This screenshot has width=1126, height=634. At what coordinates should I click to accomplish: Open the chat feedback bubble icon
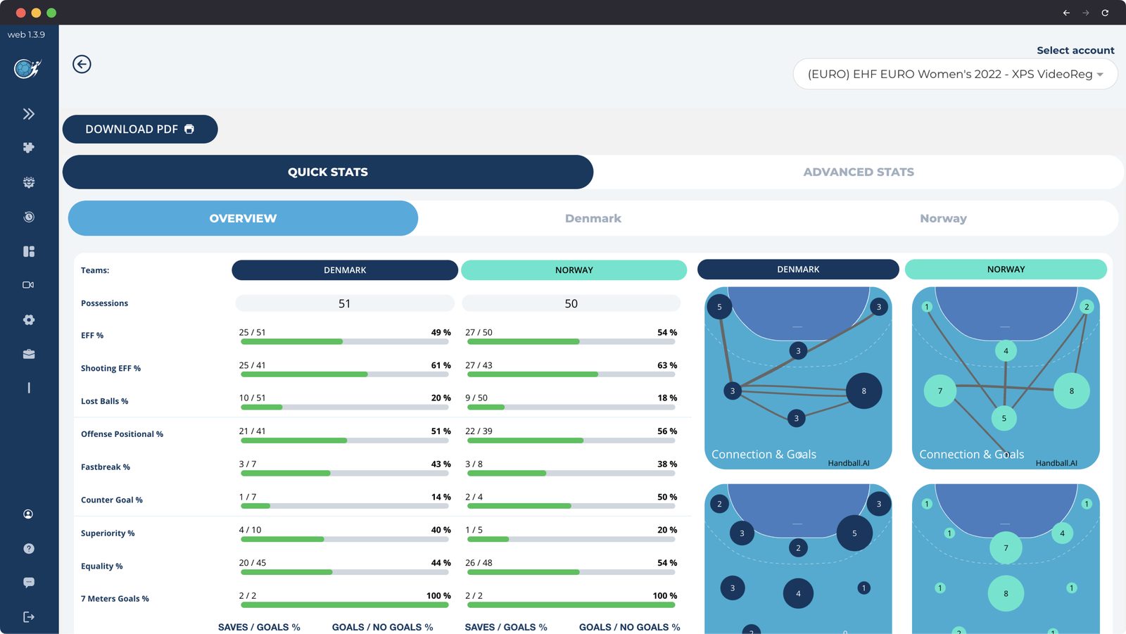point(29,583)
